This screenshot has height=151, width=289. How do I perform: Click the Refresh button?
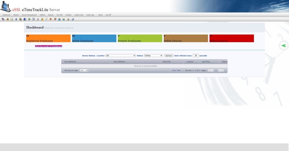pos(169,56)
